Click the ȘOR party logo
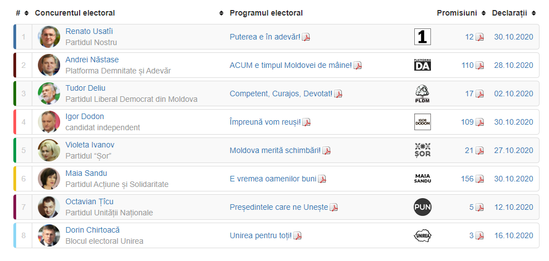 tap(423, 150)
